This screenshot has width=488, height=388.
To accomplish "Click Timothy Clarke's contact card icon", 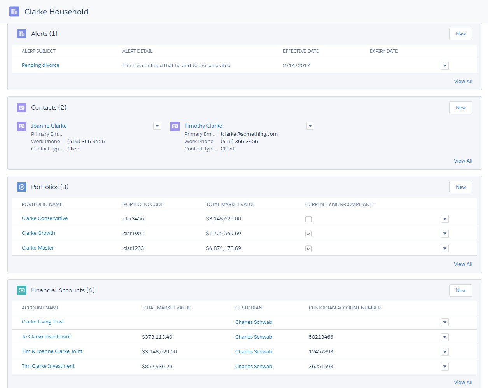I will click(x=175, y=126).
